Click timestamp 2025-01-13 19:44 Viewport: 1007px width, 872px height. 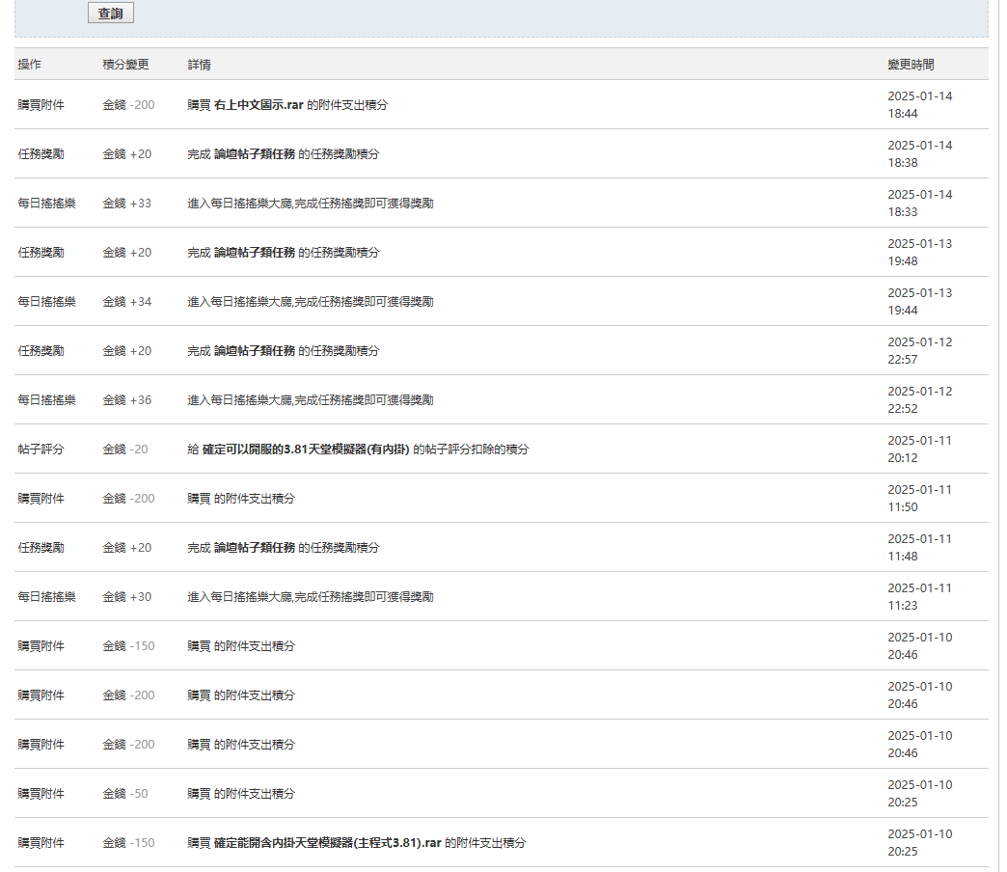click(919, 302)
